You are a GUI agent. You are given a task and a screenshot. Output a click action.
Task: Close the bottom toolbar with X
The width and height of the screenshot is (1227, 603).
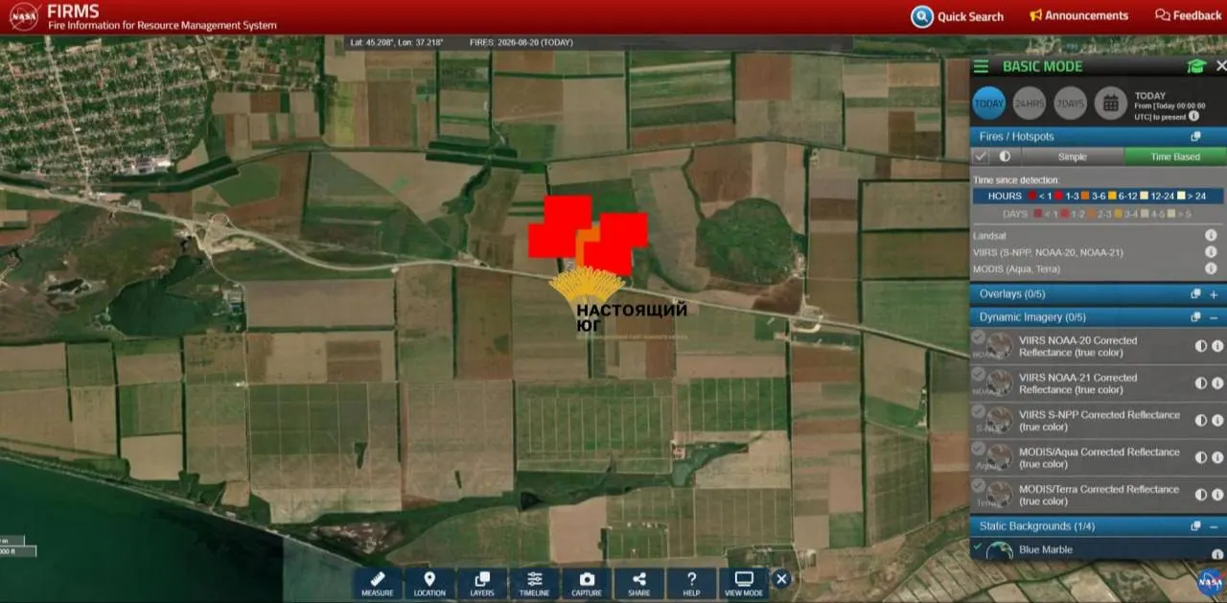click(x=781, y=579)
